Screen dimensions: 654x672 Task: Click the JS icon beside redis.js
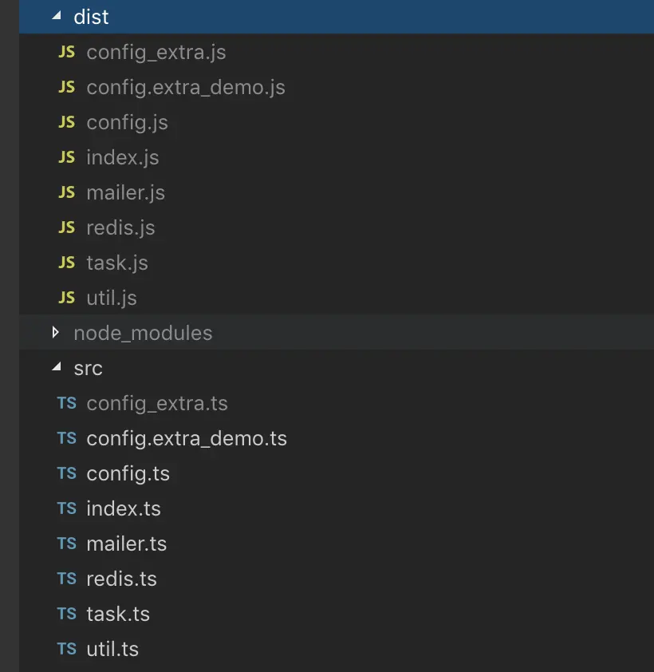67,227
